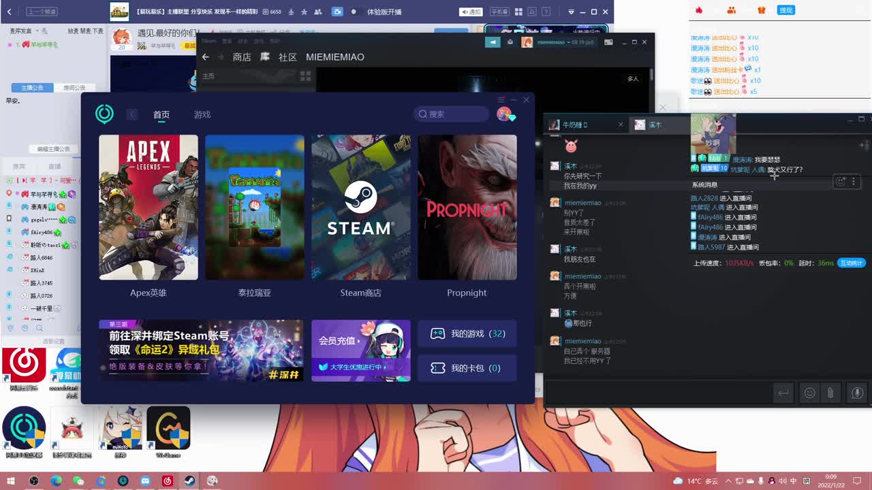Click the 会员充值 banner

pos(361,350)
